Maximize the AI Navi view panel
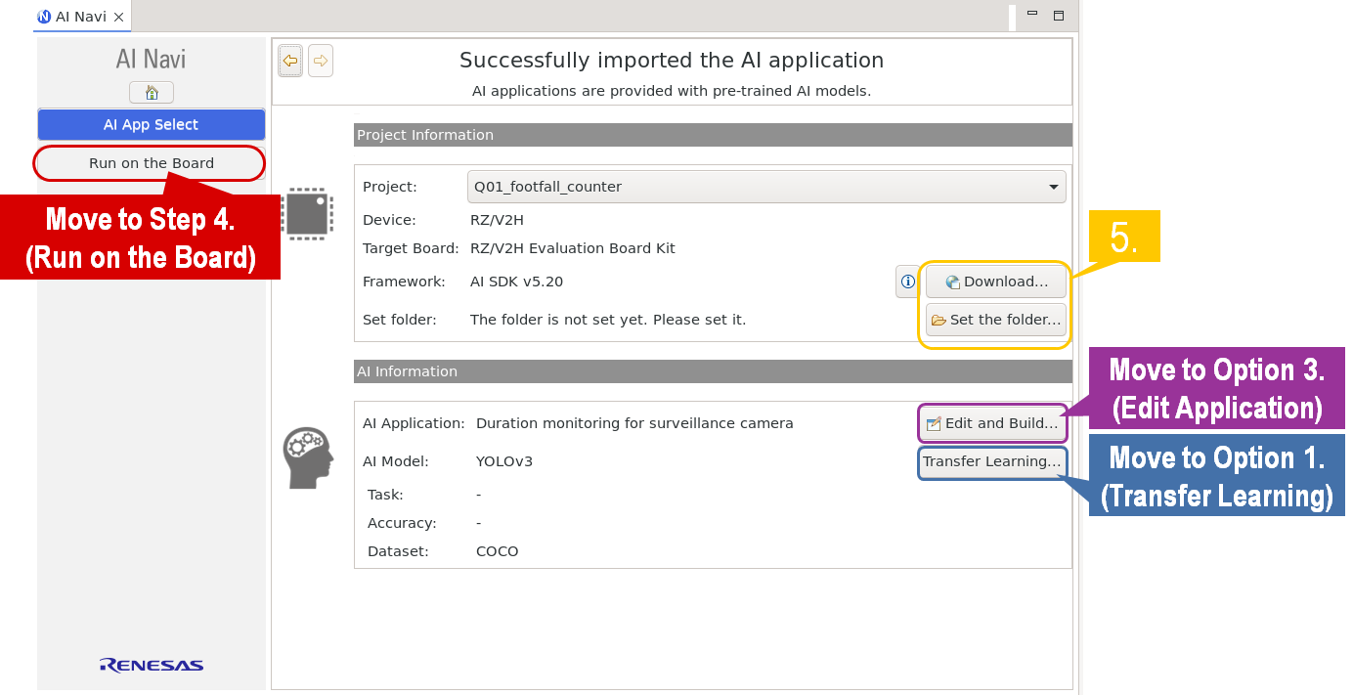 click(1058, 15)
